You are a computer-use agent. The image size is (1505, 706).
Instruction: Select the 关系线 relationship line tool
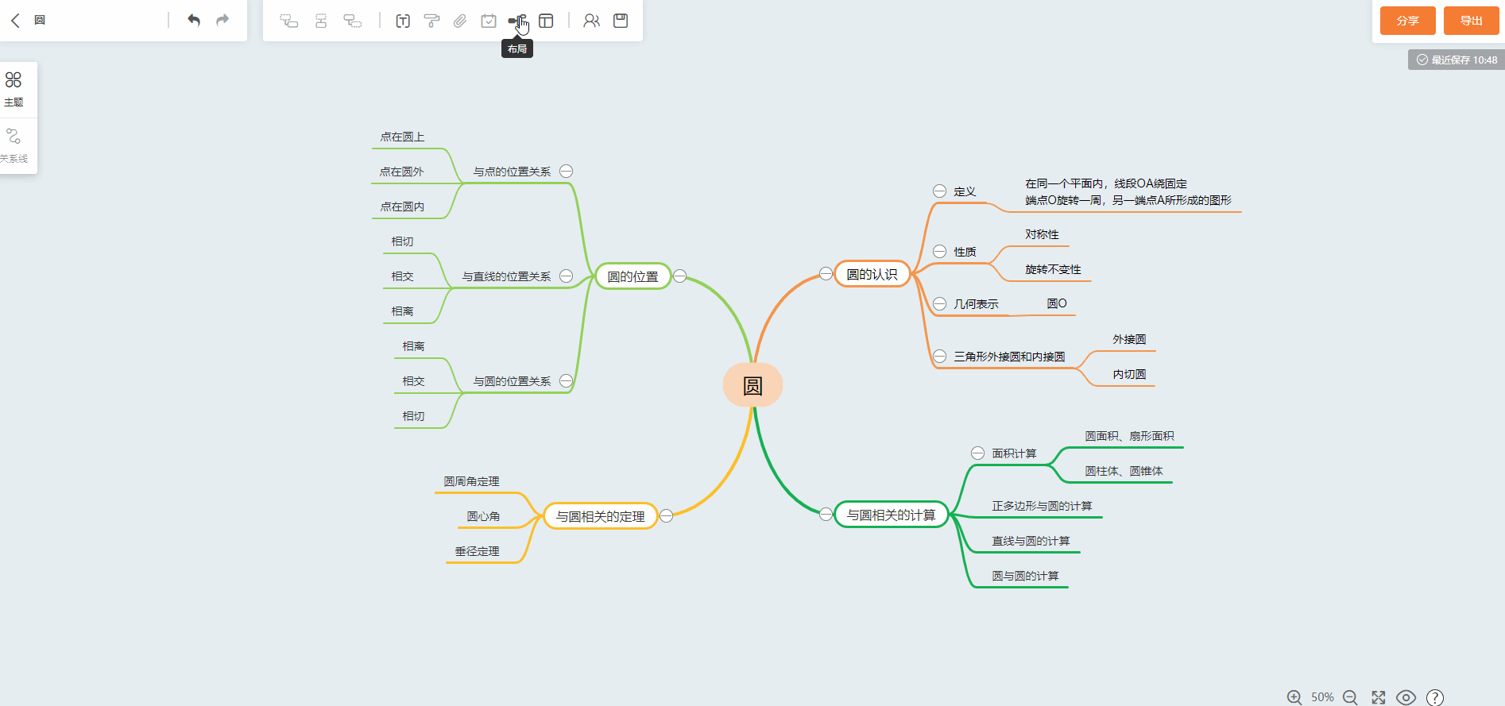coord(14,145)
